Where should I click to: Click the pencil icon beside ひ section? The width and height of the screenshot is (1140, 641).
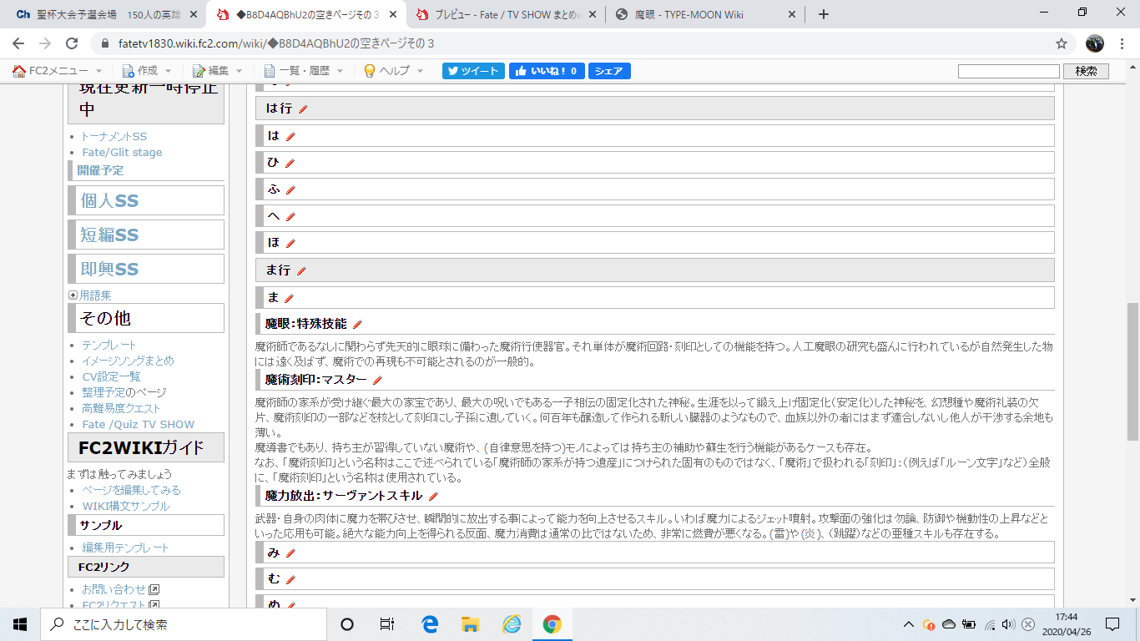click(290, 164)
